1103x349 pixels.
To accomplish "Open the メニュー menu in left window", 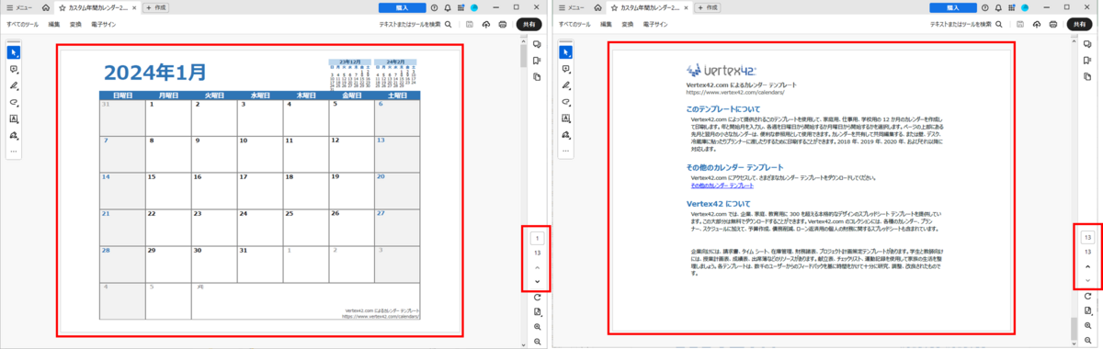I will 18,7.
